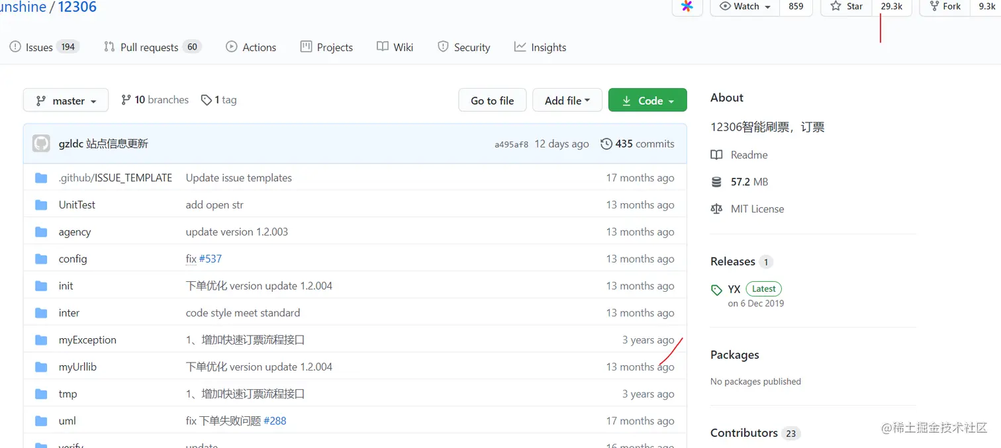Open commit hash a495af8
1001x448 pixels.
pyautogui.click(x=512, y=144)
